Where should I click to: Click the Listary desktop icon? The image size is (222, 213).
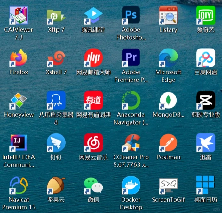168,15
